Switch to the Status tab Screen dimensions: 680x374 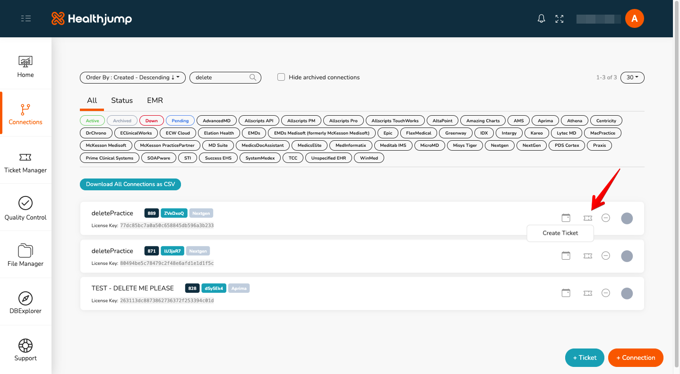click(122, 100)
